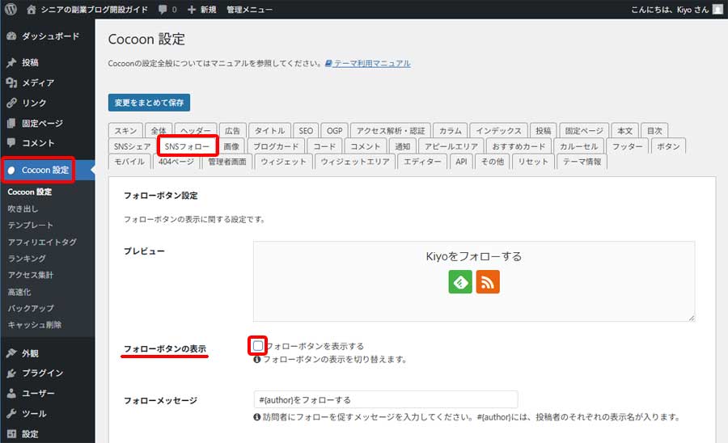Click the 設定 sliders icon in sidebar

11,434
